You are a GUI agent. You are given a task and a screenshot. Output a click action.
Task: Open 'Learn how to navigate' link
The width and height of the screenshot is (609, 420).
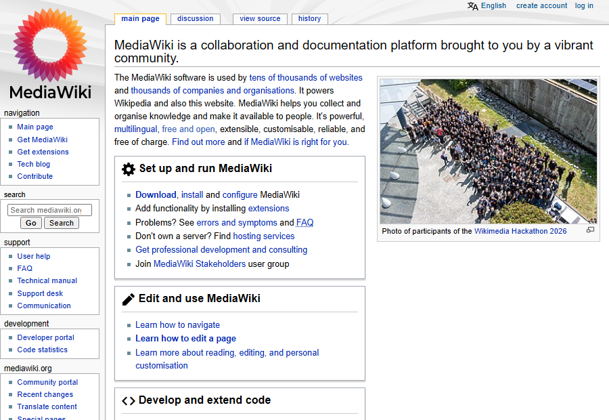177,324
